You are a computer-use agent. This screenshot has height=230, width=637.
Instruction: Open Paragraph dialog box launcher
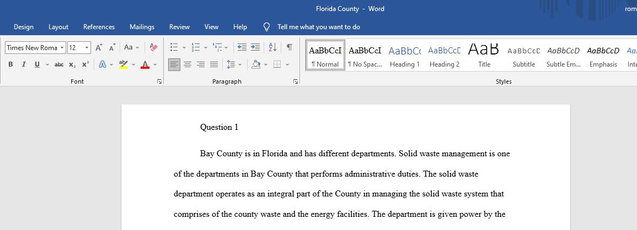(296, 81)
